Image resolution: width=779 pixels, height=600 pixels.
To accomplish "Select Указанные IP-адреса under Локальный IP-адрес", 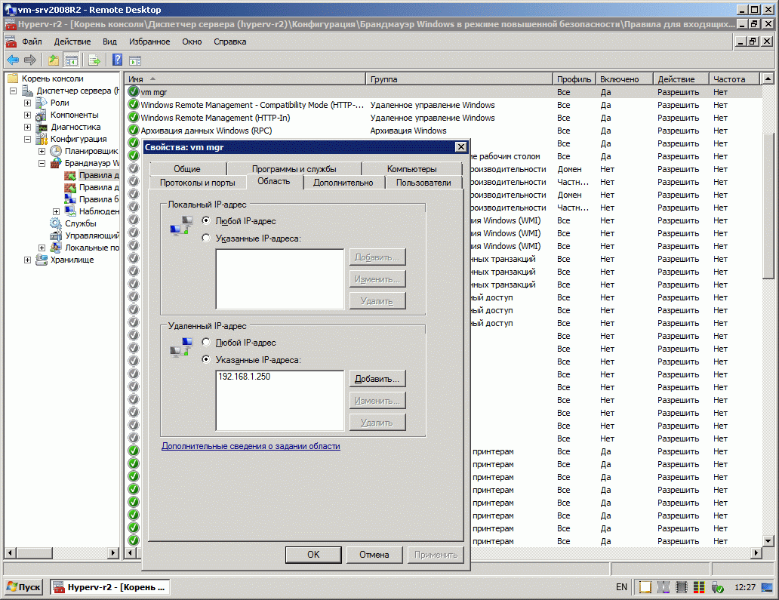I will 206,238.
